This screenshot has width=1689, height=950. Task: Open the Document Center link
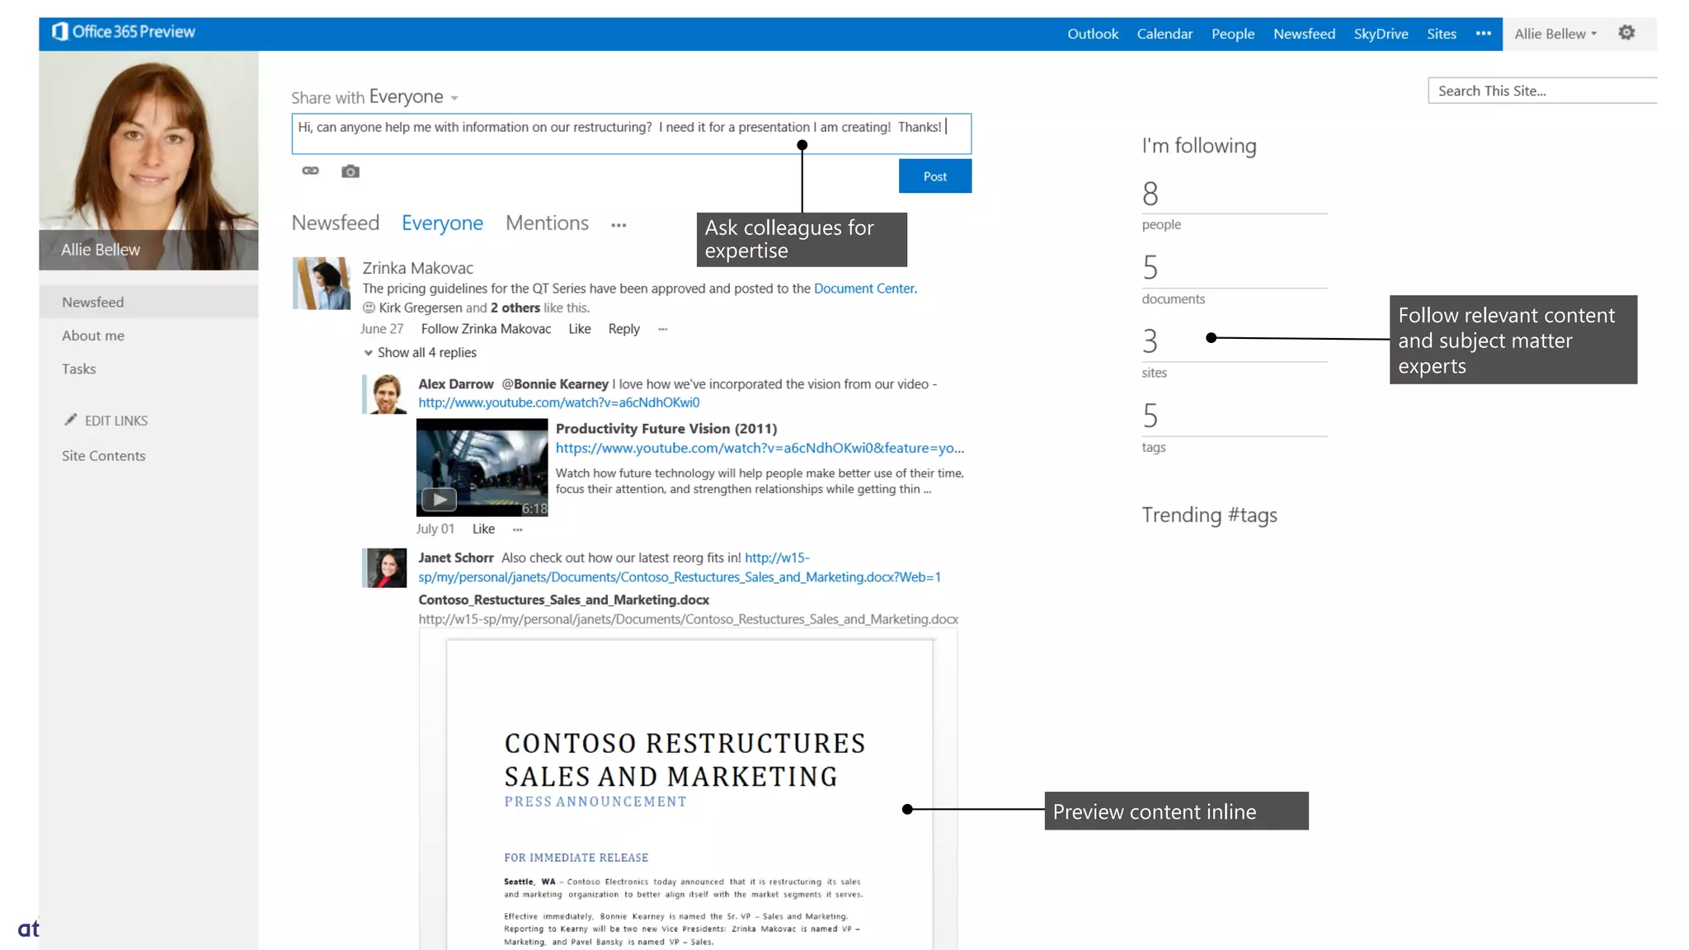(863, 289)
